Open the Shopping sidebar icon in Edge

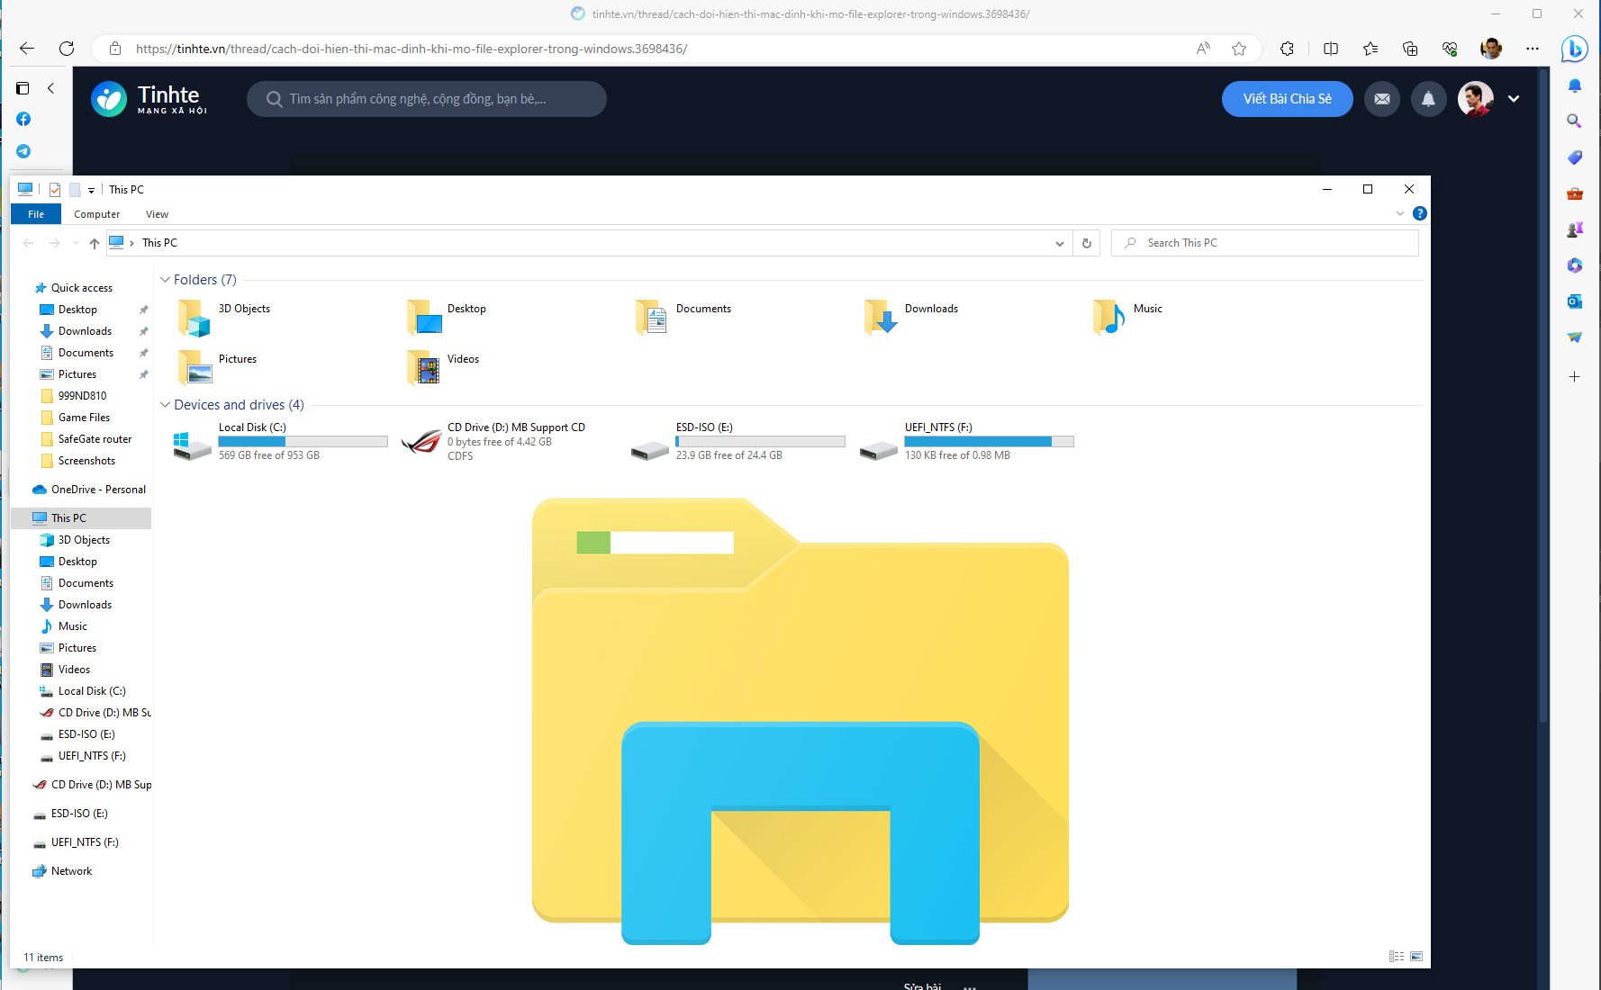pos(1574,157)
